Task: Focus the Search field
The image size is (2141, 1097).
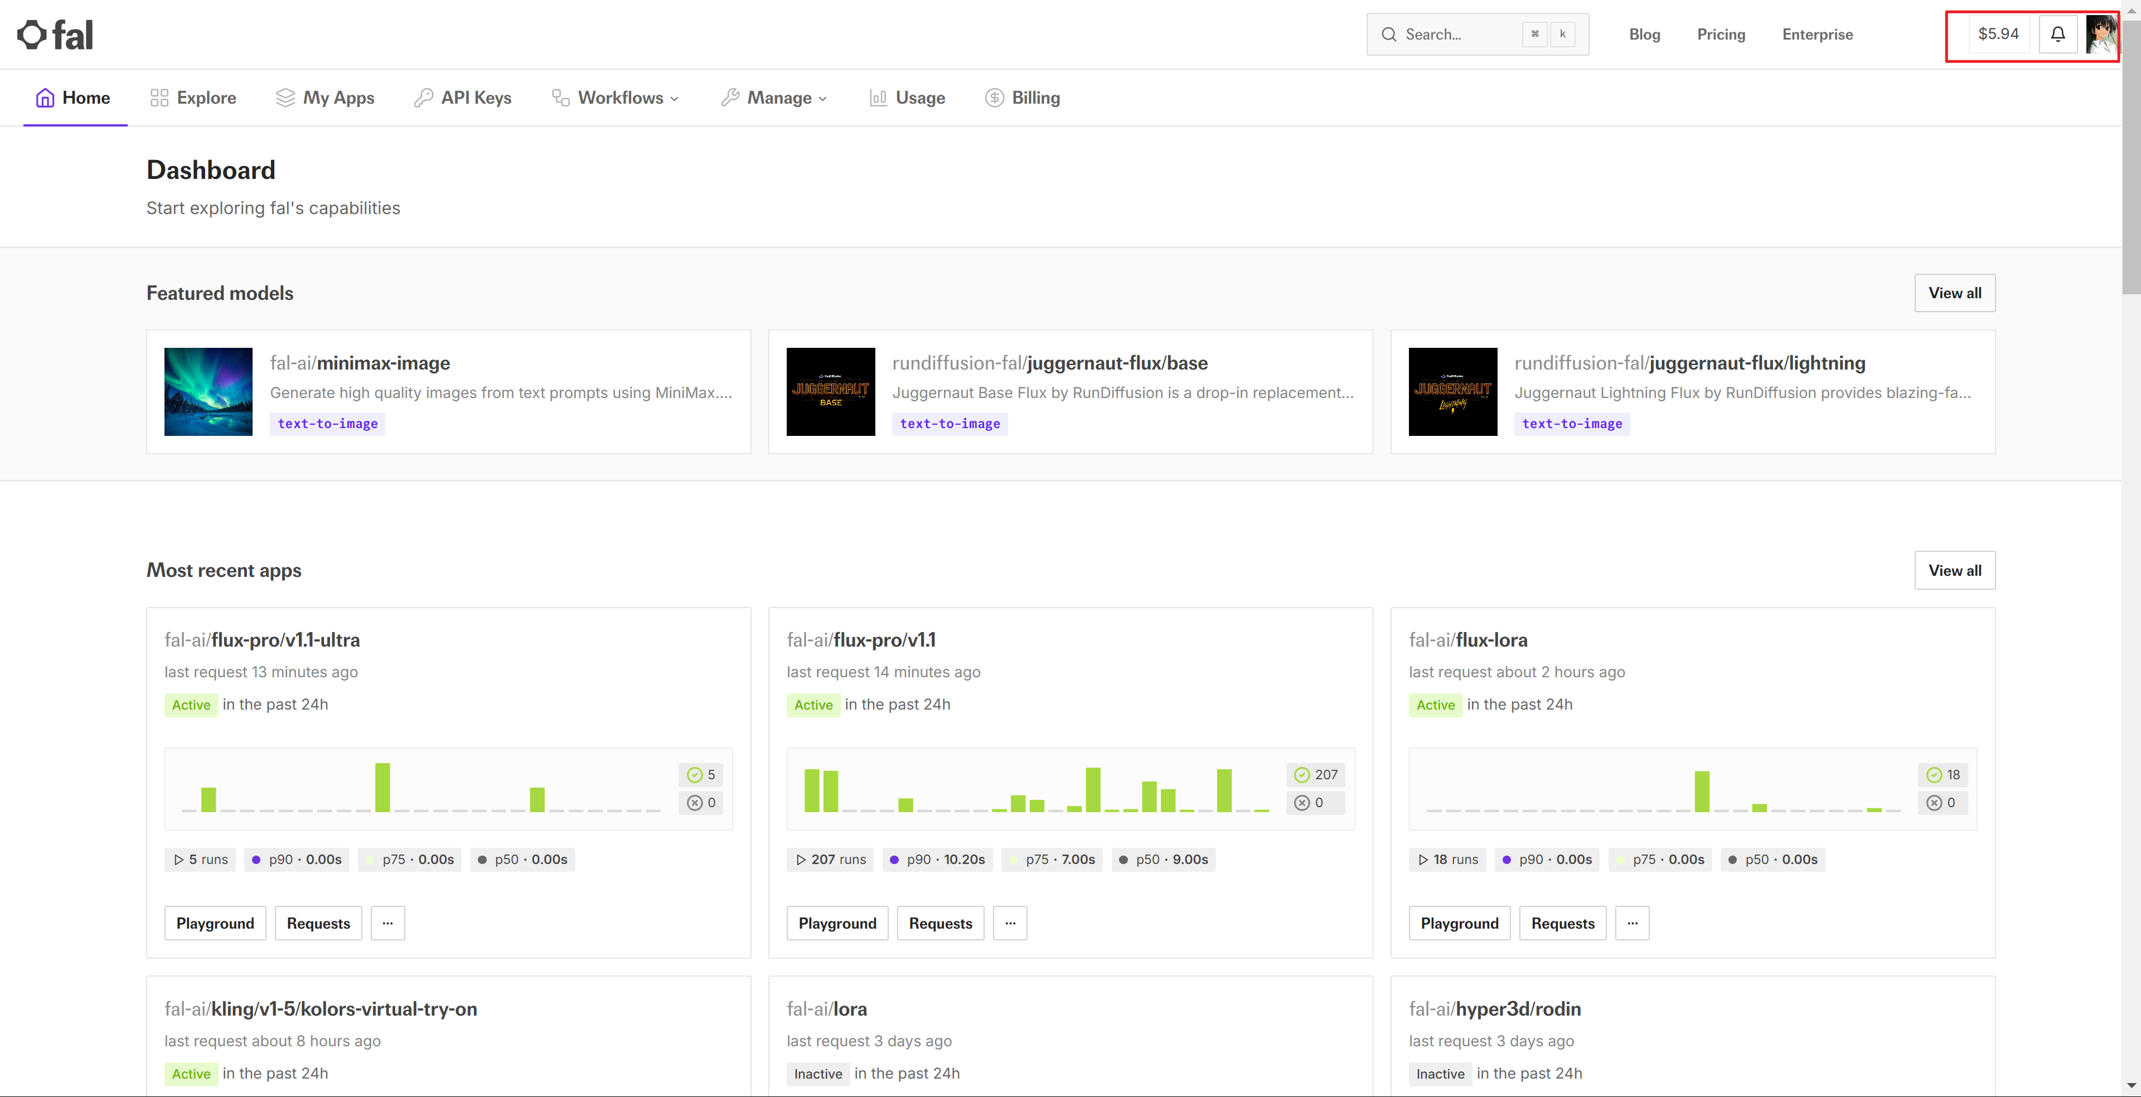Action: pos(1477,34)
